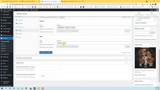This screenshot has height=90, width=160.
Task: Switch to the Variations product tab
Action: click(x=20, y=34)
